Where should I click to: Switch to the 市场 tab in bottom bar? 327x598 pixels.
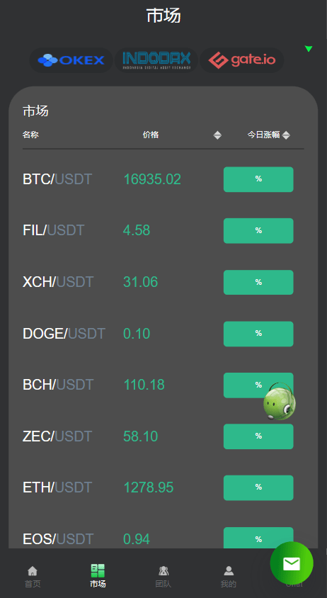(x=98, y=576)
